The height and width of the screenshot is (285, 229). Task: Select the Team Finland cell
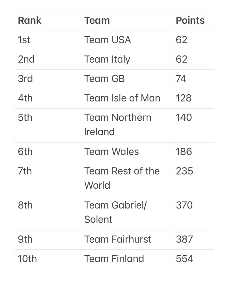point(114,259)
